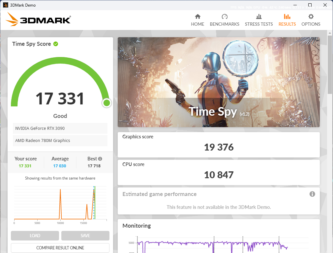Viewport: 333px width, 253px height.
Task: Maximize the 3DMark Demo window
Action: click(310, 5)
